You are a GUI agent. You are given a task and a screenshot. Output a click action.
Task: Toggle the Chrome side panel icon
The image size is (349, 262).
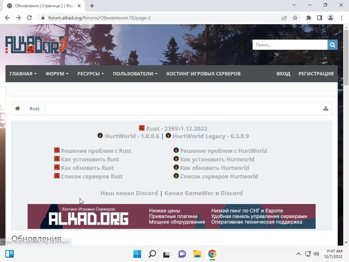click(320, 18)
